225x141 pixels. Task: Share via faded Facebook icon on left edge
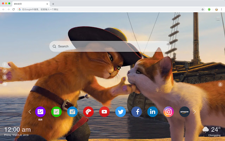point(5,65)
